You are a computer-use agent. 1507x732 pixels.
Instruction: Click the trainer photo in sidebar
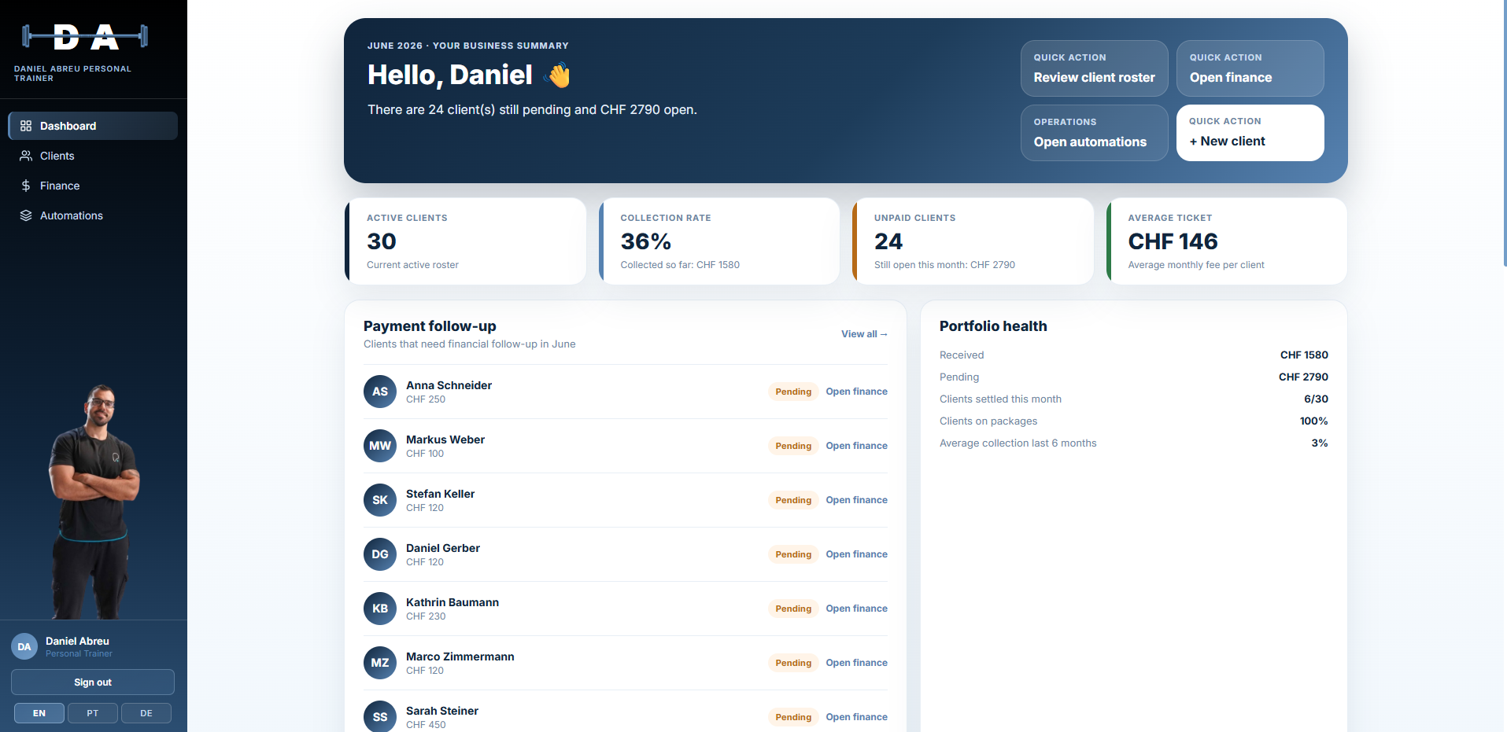[94, 502]
